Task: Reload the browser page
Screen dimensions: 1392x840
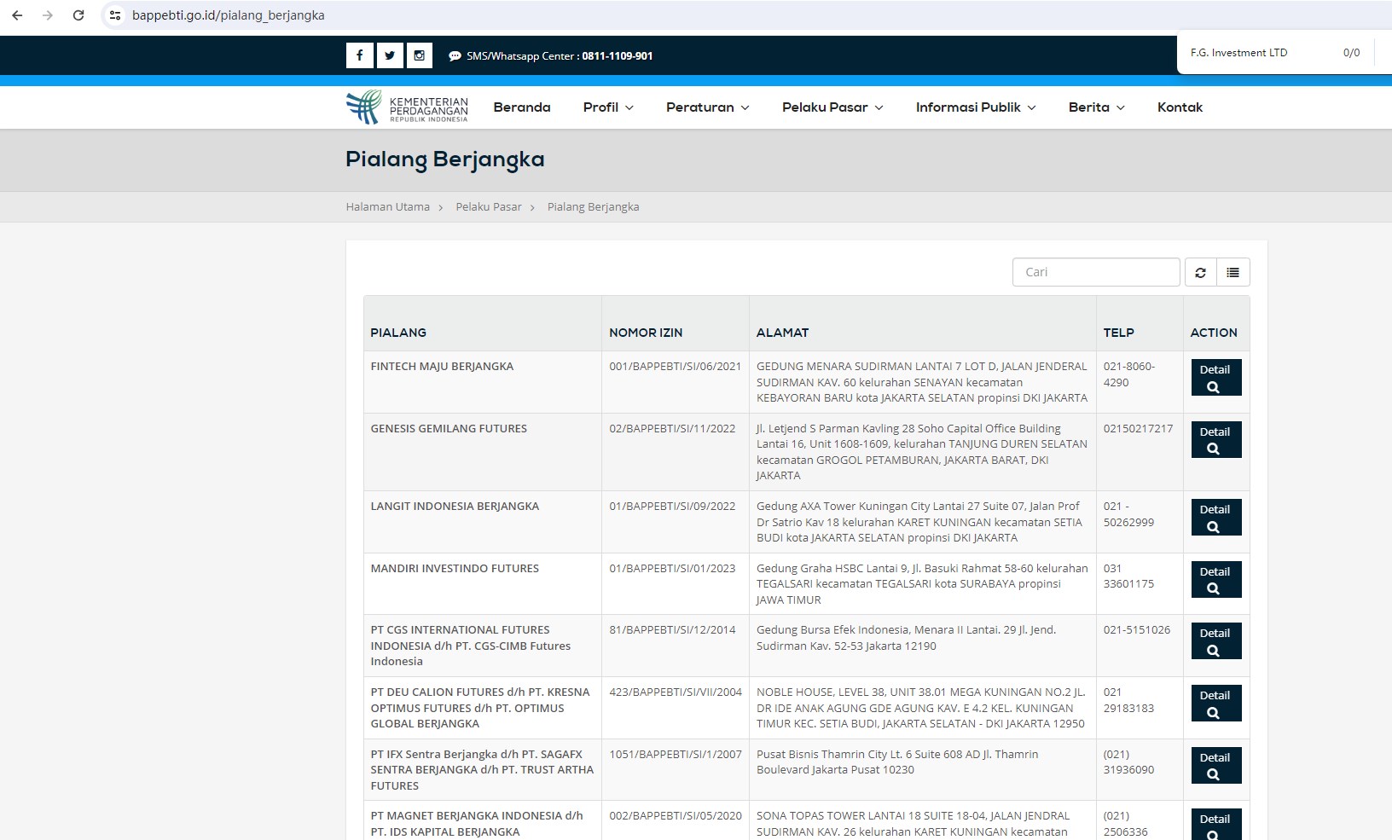Action: coord(78,15)
